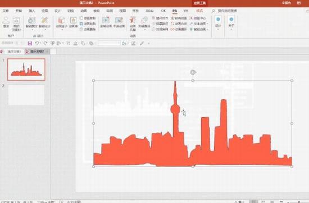This screenshot has height=203, width=309.
Task: Select the 演示文稿2 document tab
Action: pos(37,52)
